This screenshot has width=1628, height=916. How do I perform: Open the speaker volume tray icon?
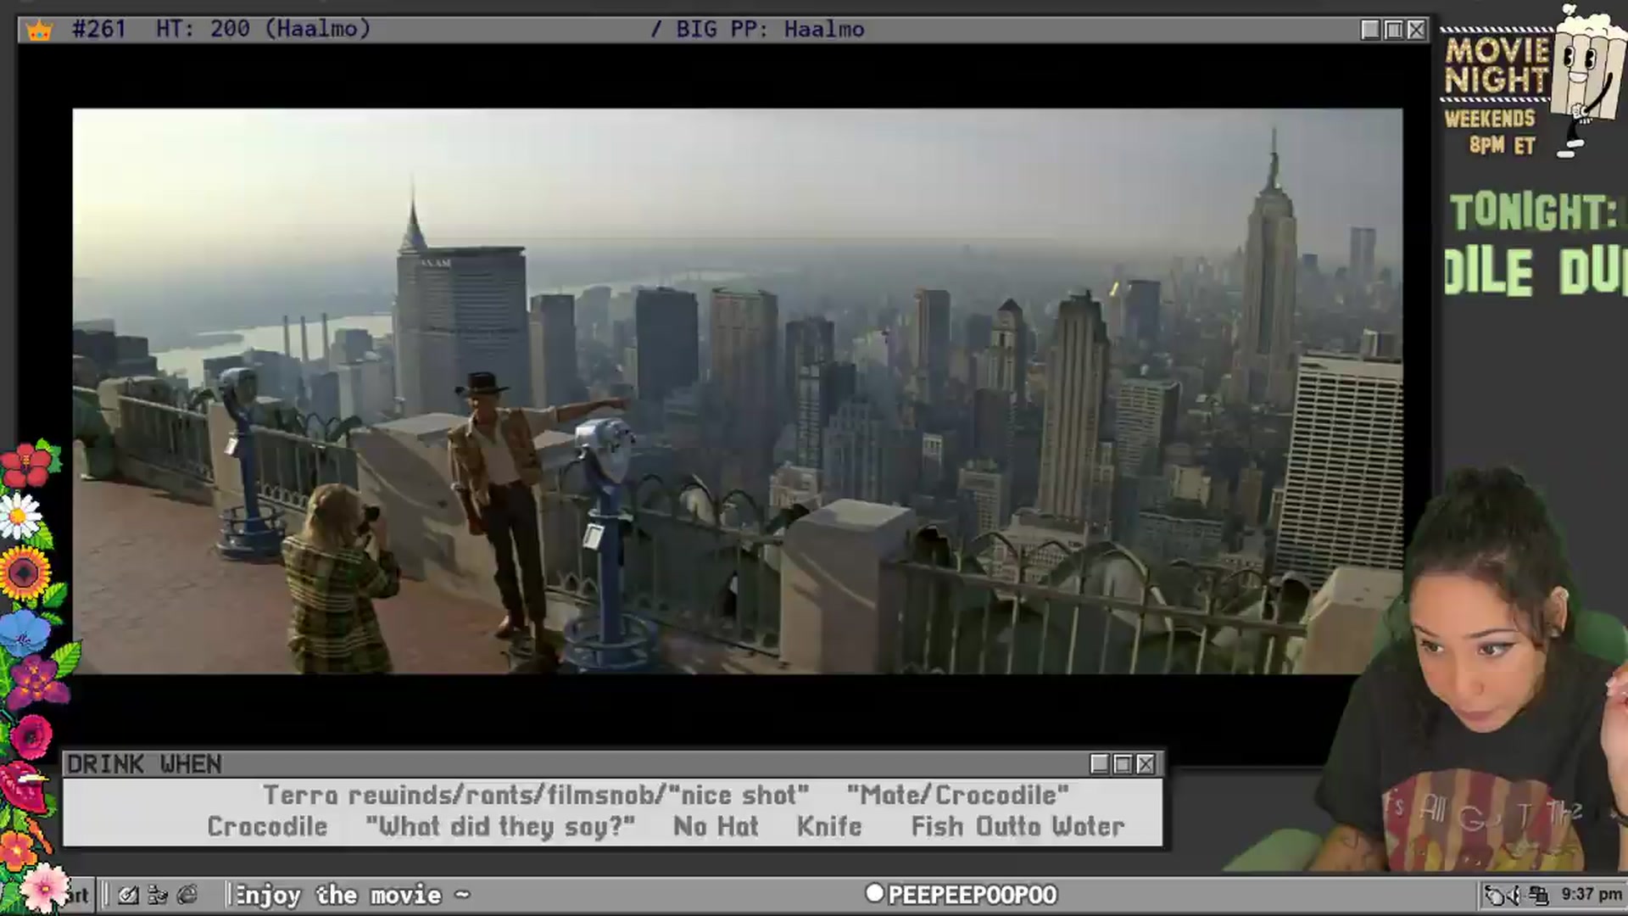pos(1515,895)
